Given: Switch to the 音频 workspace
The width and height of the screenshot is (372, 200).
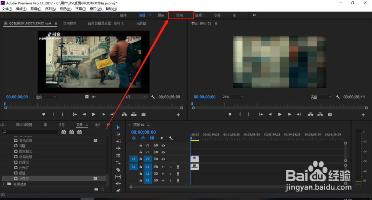Looking at the screenshot, I should pyautogui.click(x=198, y=15).
